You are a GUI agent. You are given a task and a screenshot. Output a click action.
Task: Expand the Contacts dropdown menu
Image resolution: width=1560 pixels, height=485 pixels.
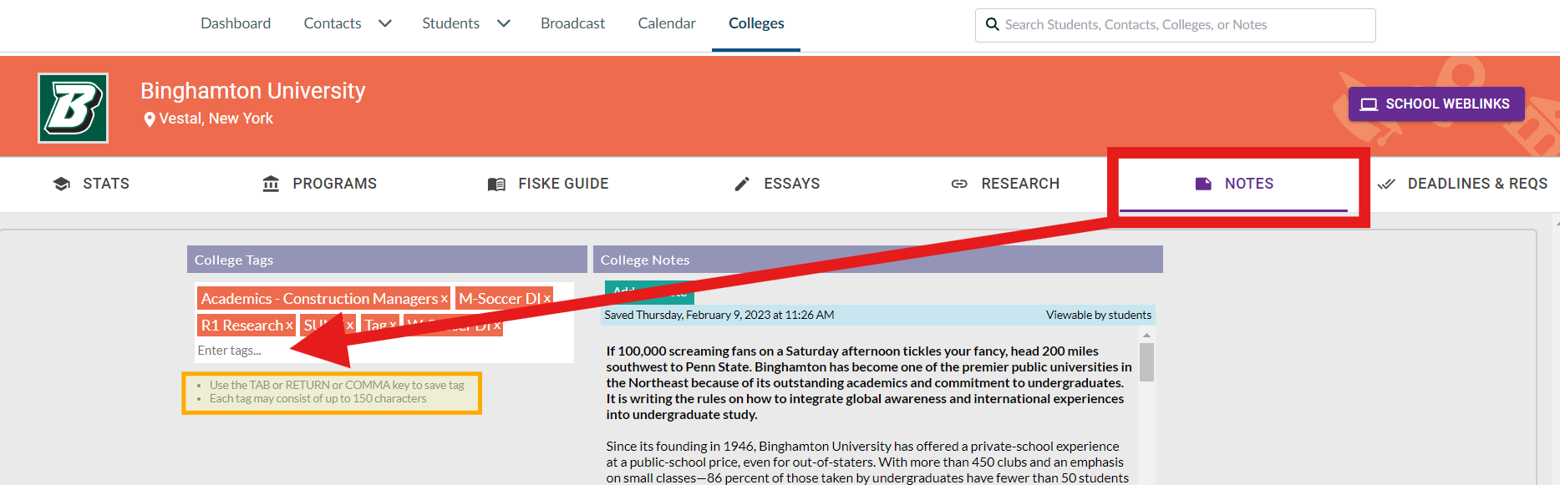[x=384, y=23]
